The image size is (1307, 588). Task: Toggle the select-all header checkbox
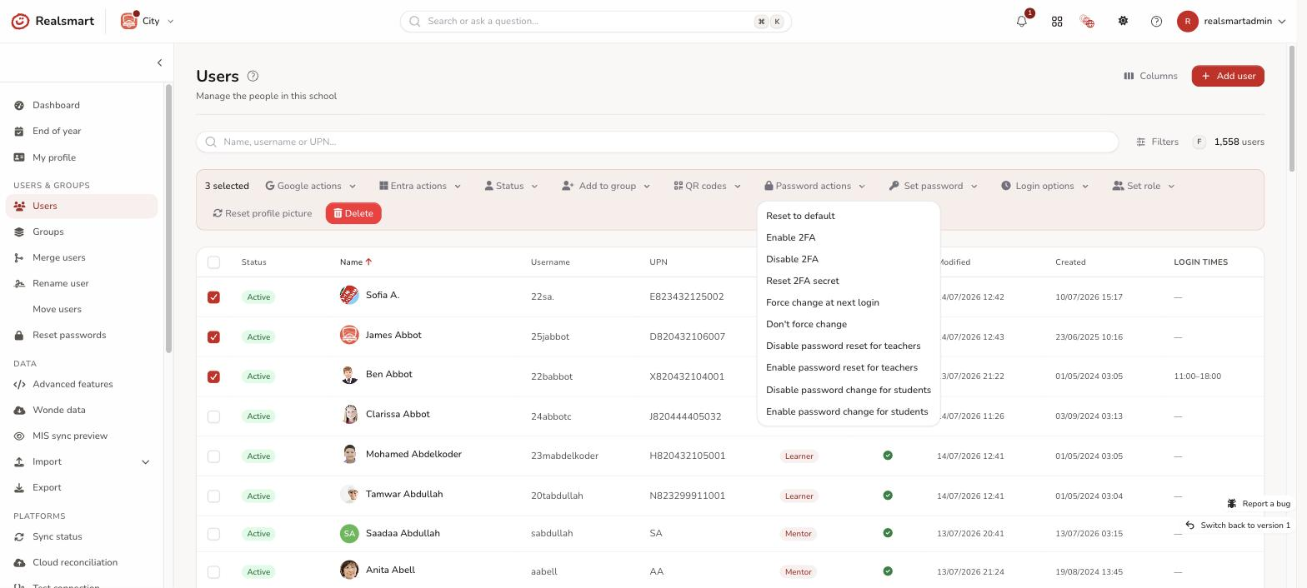pyautogui.click(x=213, y=262)
